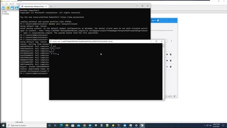Open the Windows Start menu
The image size is (227, 128).
click(3, 126)
